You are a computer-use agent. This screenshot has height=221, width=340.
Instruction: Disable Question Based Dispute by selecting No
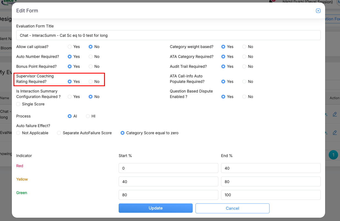tap(244, 97)
